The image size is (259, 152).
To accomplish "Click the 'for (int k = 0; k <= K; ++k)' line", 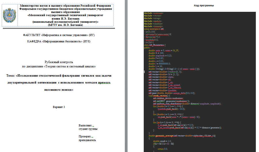I will (x=167, y=122).
